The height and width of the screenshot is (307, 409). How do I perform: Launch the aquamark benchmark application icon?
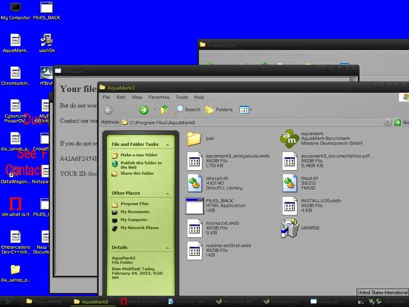point(289,139)
